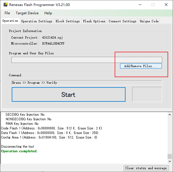173x172 pixels.
Task: Click the program file path field
Action: (x=87, y=60)
